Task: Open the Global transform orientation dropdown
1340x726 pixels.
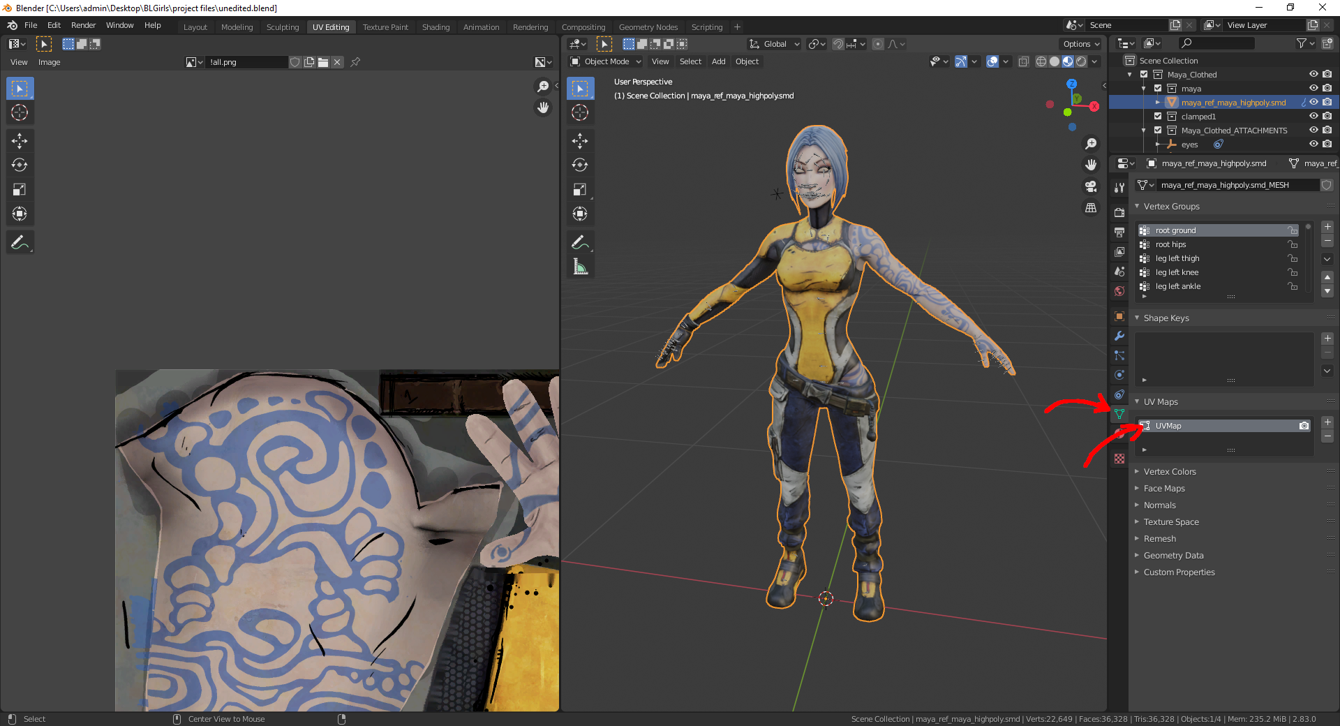Action: 775,44
